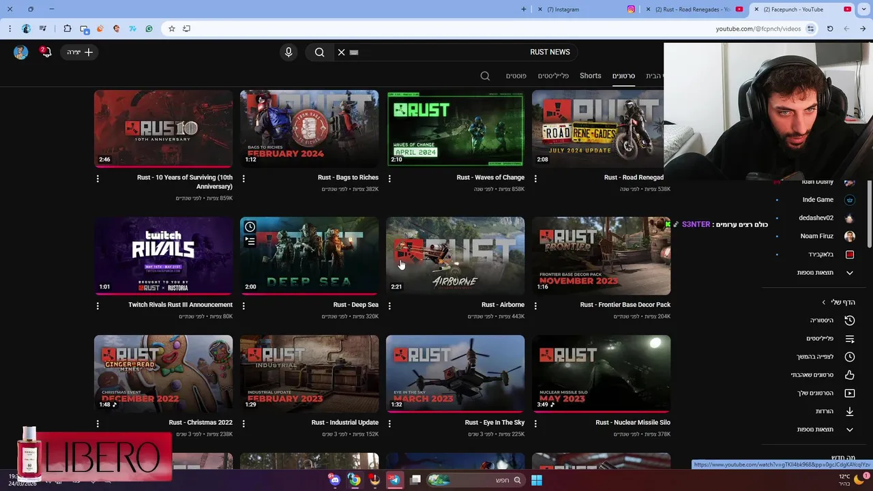Click the Rust - Deep Sea thumbnail
Screen dimensions: 873x491
[309, 256]
